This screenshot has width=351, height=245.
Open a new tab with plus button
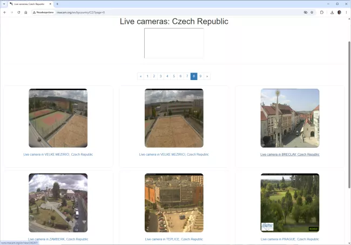coord(57,4)
